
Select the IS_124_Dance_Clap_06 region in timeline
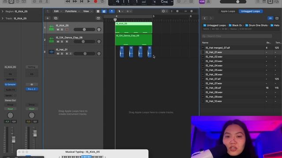(134, 39)
